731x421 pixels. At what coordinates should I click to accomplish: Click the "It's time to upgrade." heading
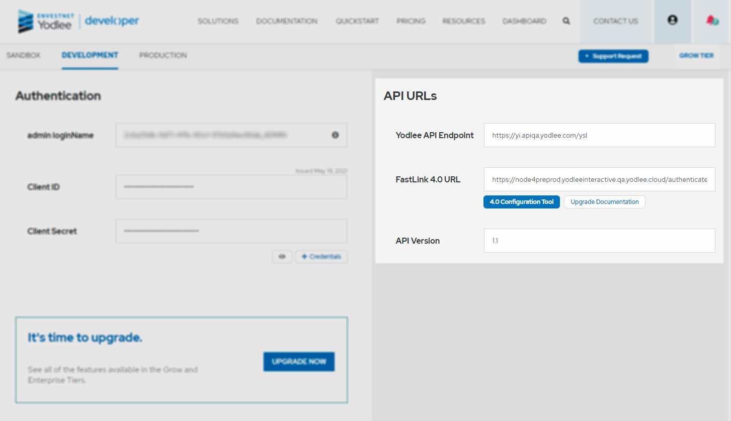[85, 338]
